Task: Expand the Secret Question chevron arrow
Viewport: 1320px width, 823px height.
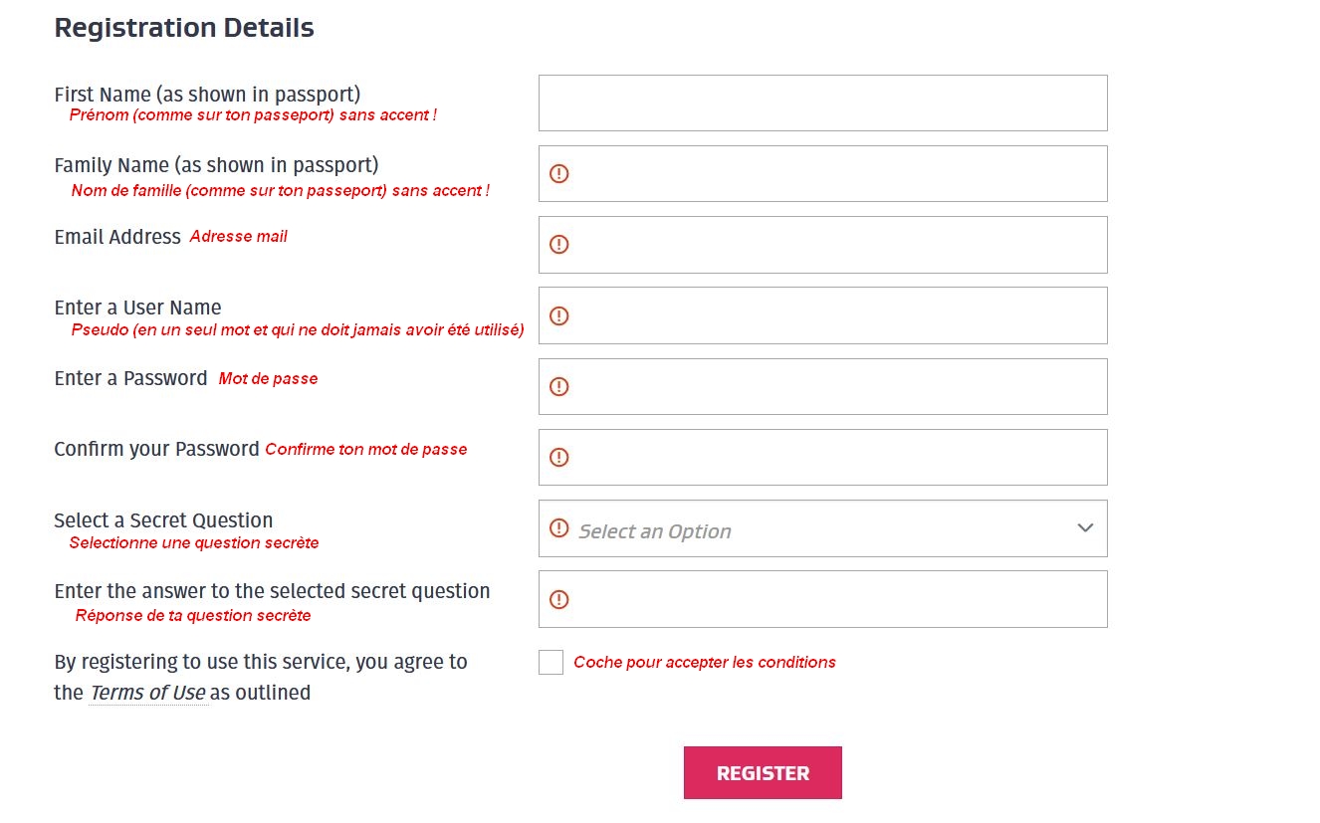Action: point(1085,528)
